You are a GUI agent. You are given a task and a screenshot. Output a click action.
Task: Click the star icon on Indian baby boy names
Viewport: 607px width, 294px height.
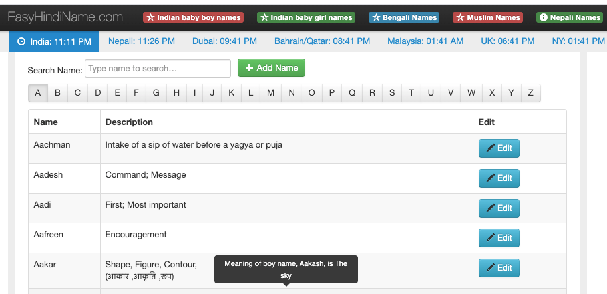pos(150,17)
